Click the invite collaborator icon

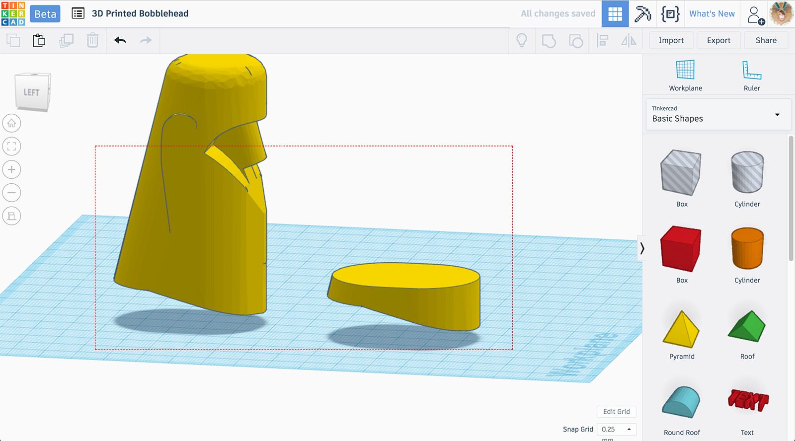(x=756, y=15)
